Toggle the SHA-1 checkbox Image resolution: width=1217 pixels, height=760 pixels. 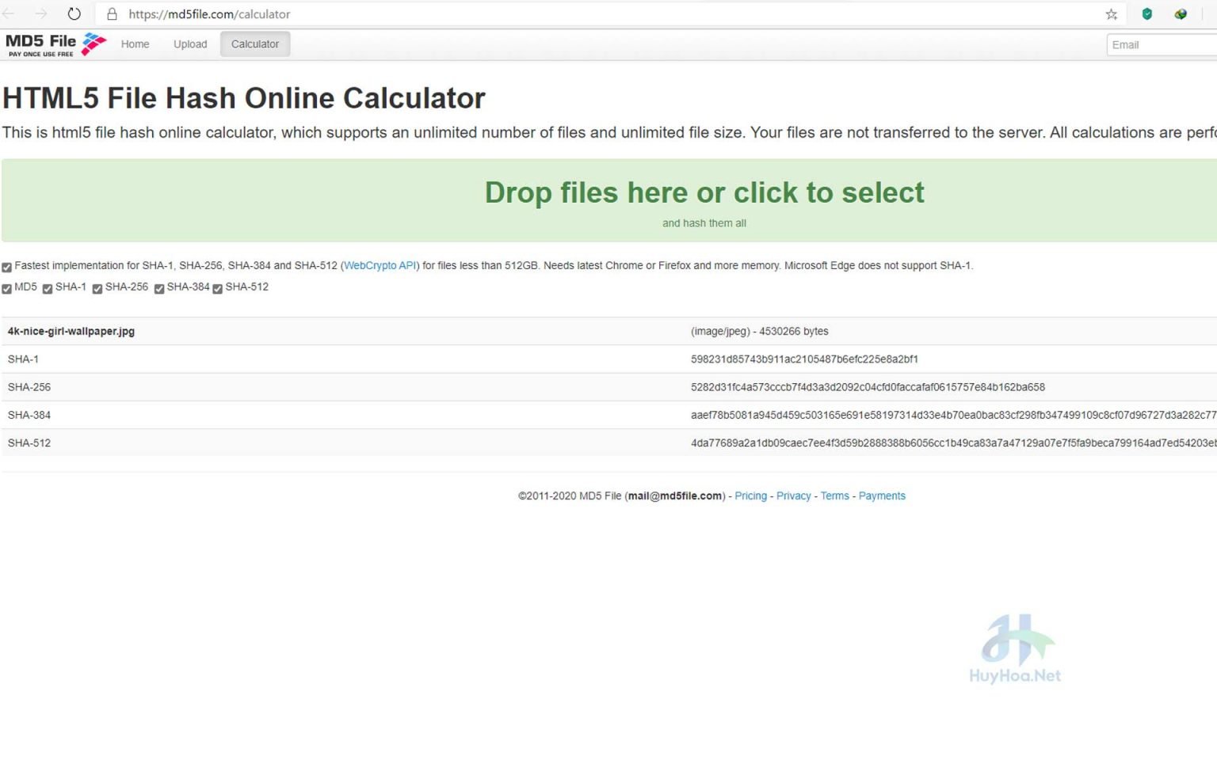[48, 288]
